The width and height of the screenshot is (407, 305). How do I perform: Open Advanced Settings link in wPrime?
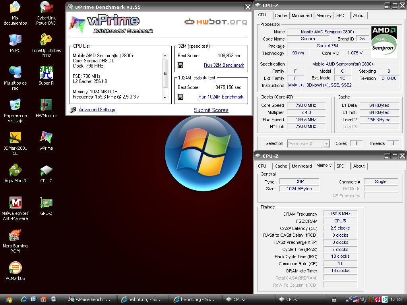pyautogui.click(x=97, y=110)
